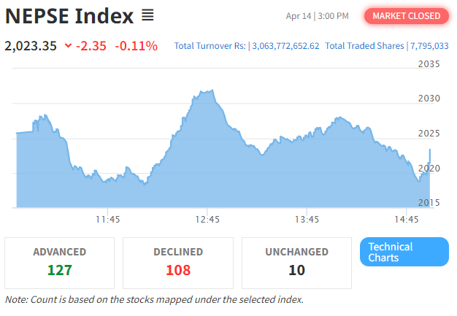Click the 11:45 time axis label

point(107,219)
